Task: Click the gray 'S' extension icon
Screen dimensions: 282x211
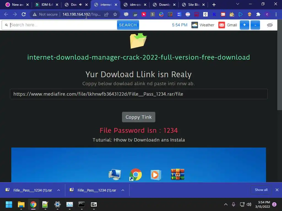Action: (x=153, y=14)
